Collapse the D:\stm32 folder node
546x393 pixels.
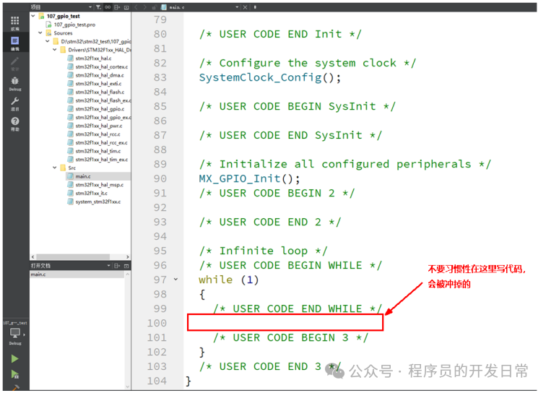click(x=48, y=41)
